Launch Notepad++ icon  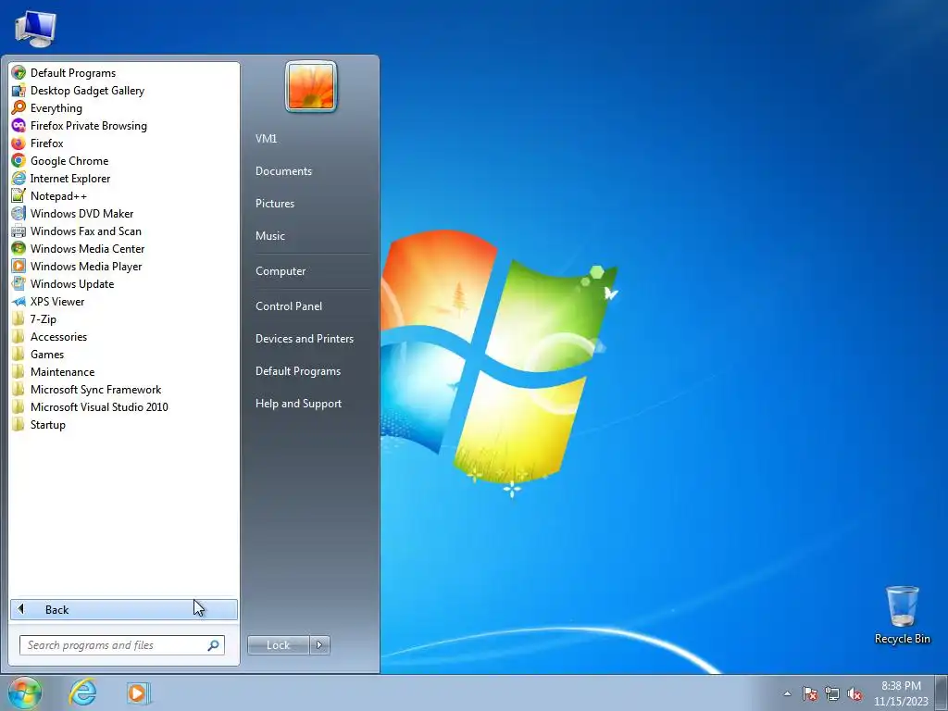coord(19,196)
